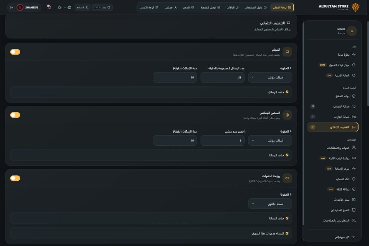Image resolution: width=369 pixels, height=246 pixels.
Task: Toggle the sun theme icon
Action: [x=60, y=7]
